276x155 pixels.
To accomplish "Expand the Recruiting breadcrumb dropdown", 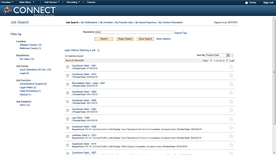I will pos(73,2).
